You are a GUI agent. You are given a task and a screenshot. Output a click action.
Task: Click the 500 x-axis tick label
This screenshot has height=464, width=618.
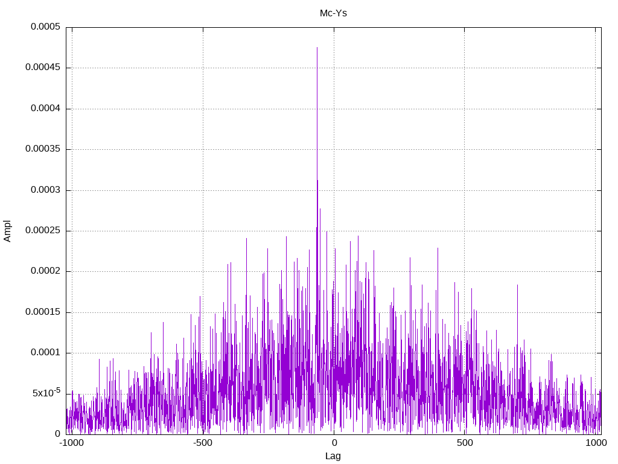pos(465,443)
